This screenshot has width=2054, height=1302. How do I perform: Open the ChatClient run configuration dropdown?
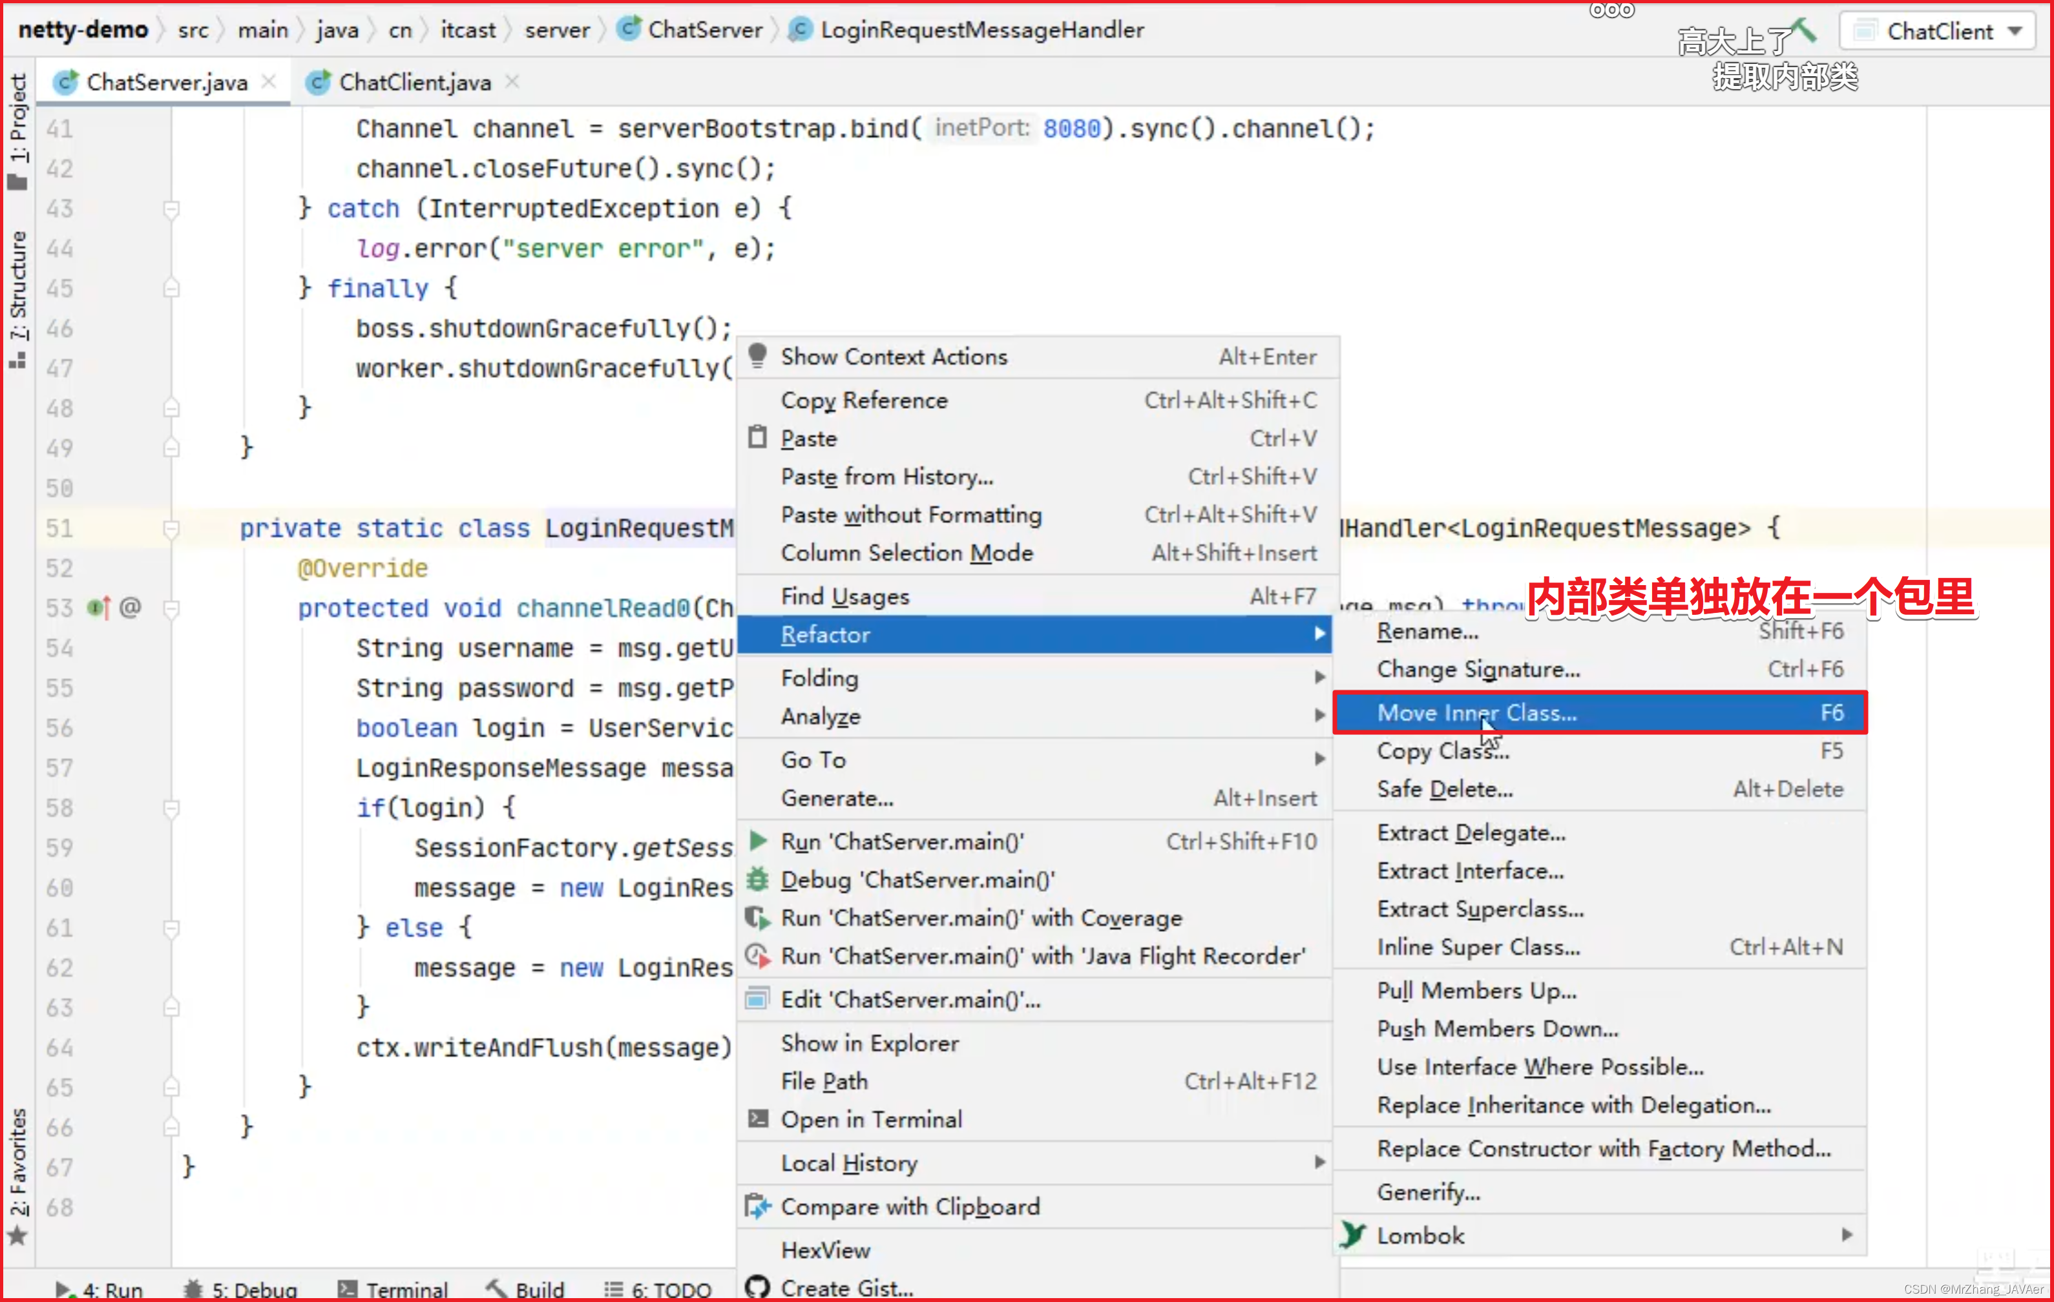click(1938, 32)
